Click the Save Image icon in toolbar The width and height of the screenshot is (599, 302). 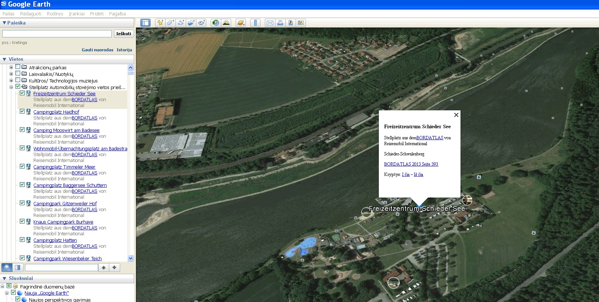pyautogui.click(x=291, y=23)
